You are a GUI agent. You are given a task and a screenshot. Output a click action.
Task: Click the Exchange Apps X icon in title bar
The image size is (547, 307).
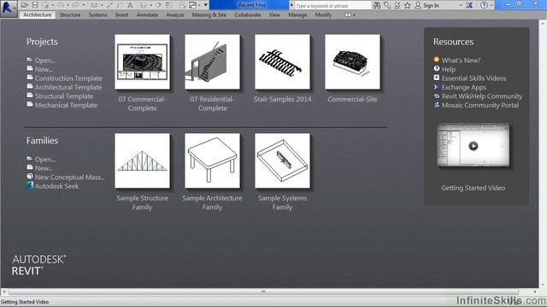click(469, 5)
